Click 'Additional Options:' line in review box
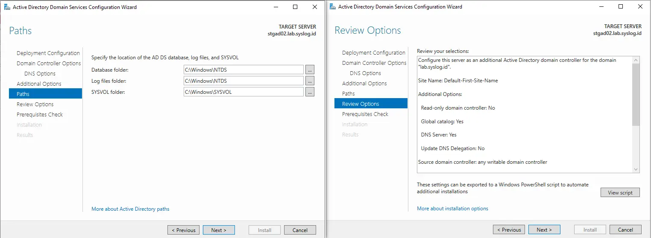The width and height of the screenshot is (651, 238). pos(440,94)
